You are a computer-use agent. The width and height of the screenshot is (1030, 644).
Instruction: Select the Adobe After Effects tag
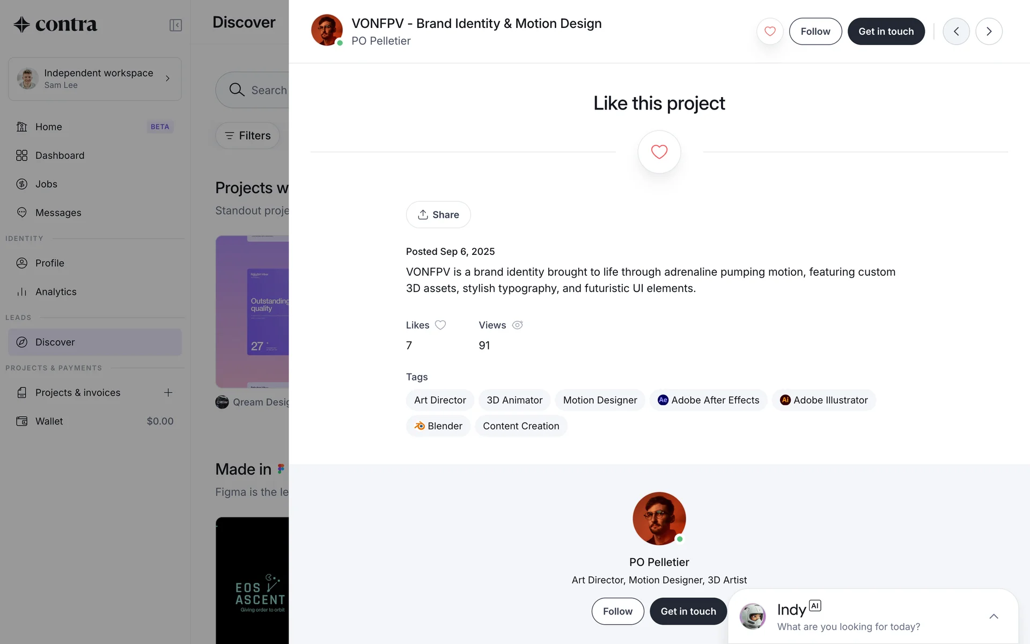[x=708, y=400]
